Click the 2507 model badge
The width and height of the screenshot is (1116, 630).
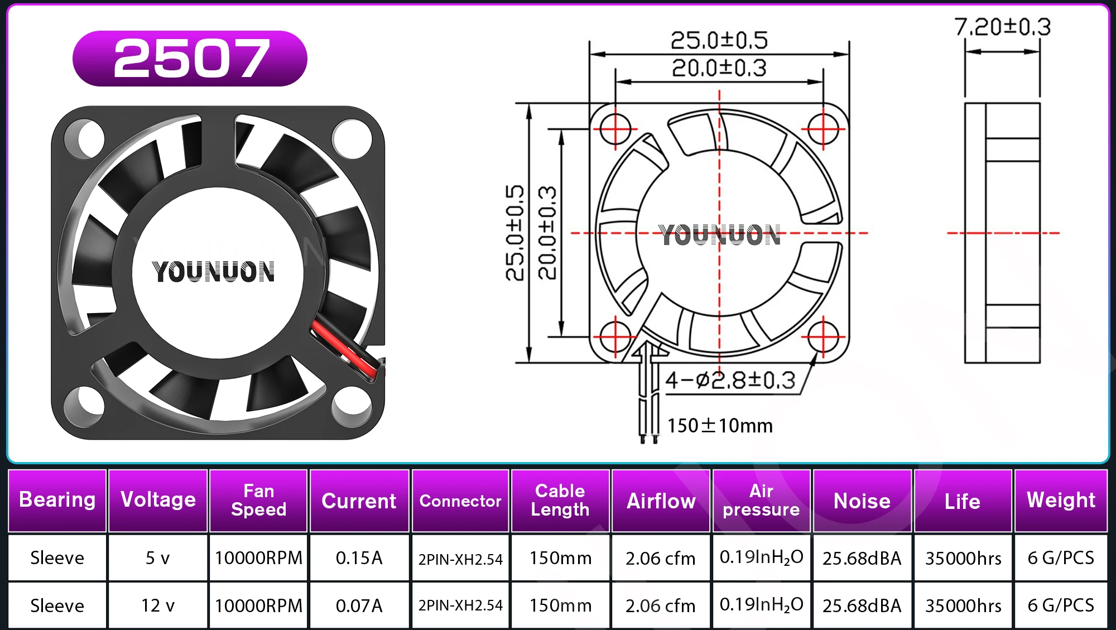(190, 59)
